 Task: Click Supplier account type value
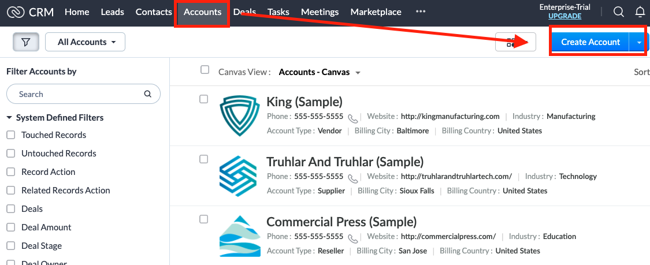pos(331,191)
